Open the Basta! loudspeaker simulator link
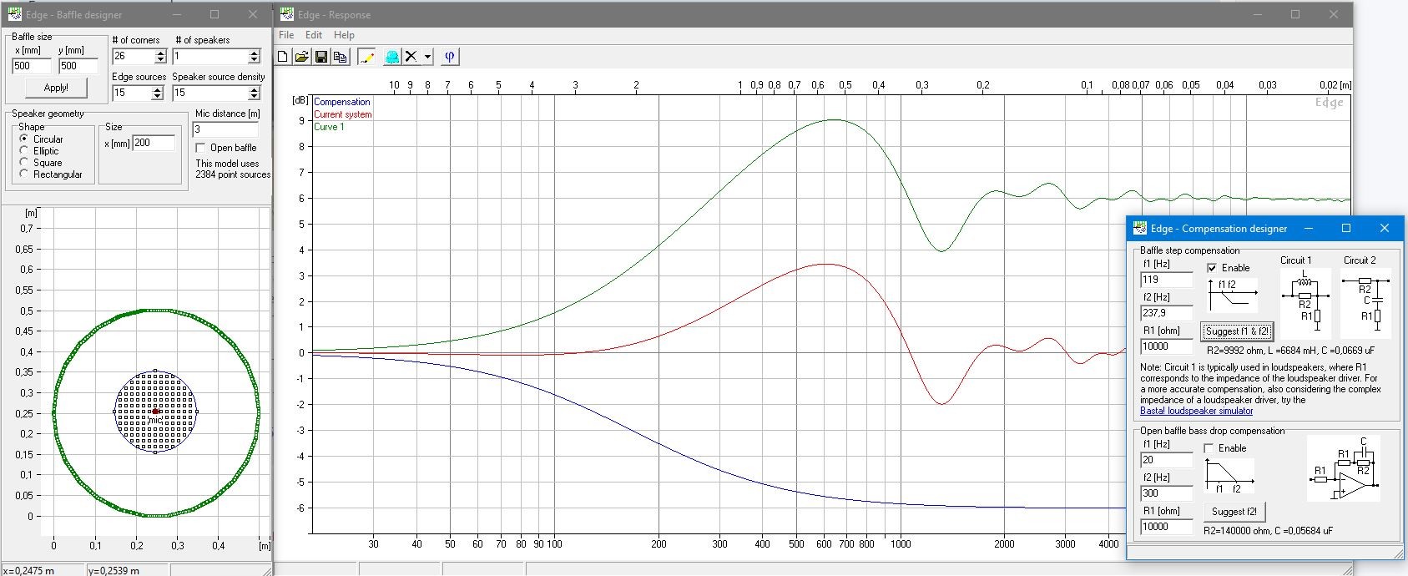The width and height of the screenshot is (1408, 576). pos(1196,411)
